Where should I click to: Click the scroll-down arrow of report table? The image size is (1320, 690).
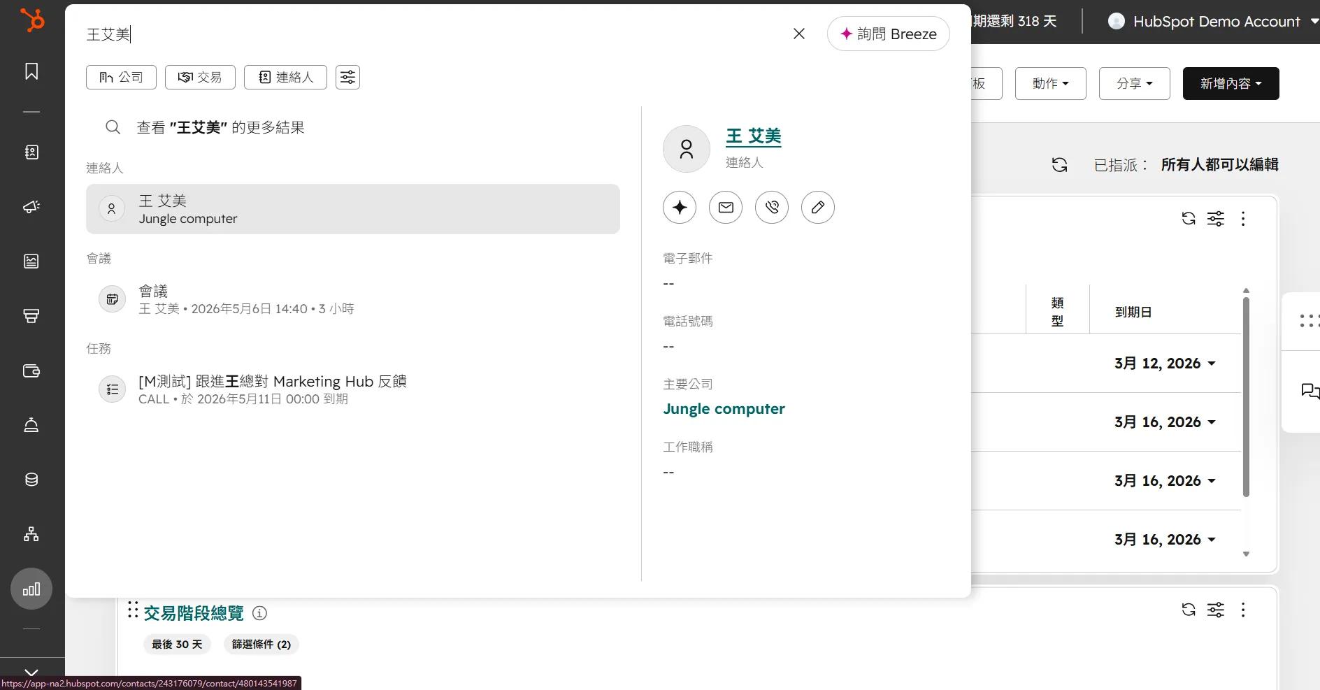coord(1246,554)
